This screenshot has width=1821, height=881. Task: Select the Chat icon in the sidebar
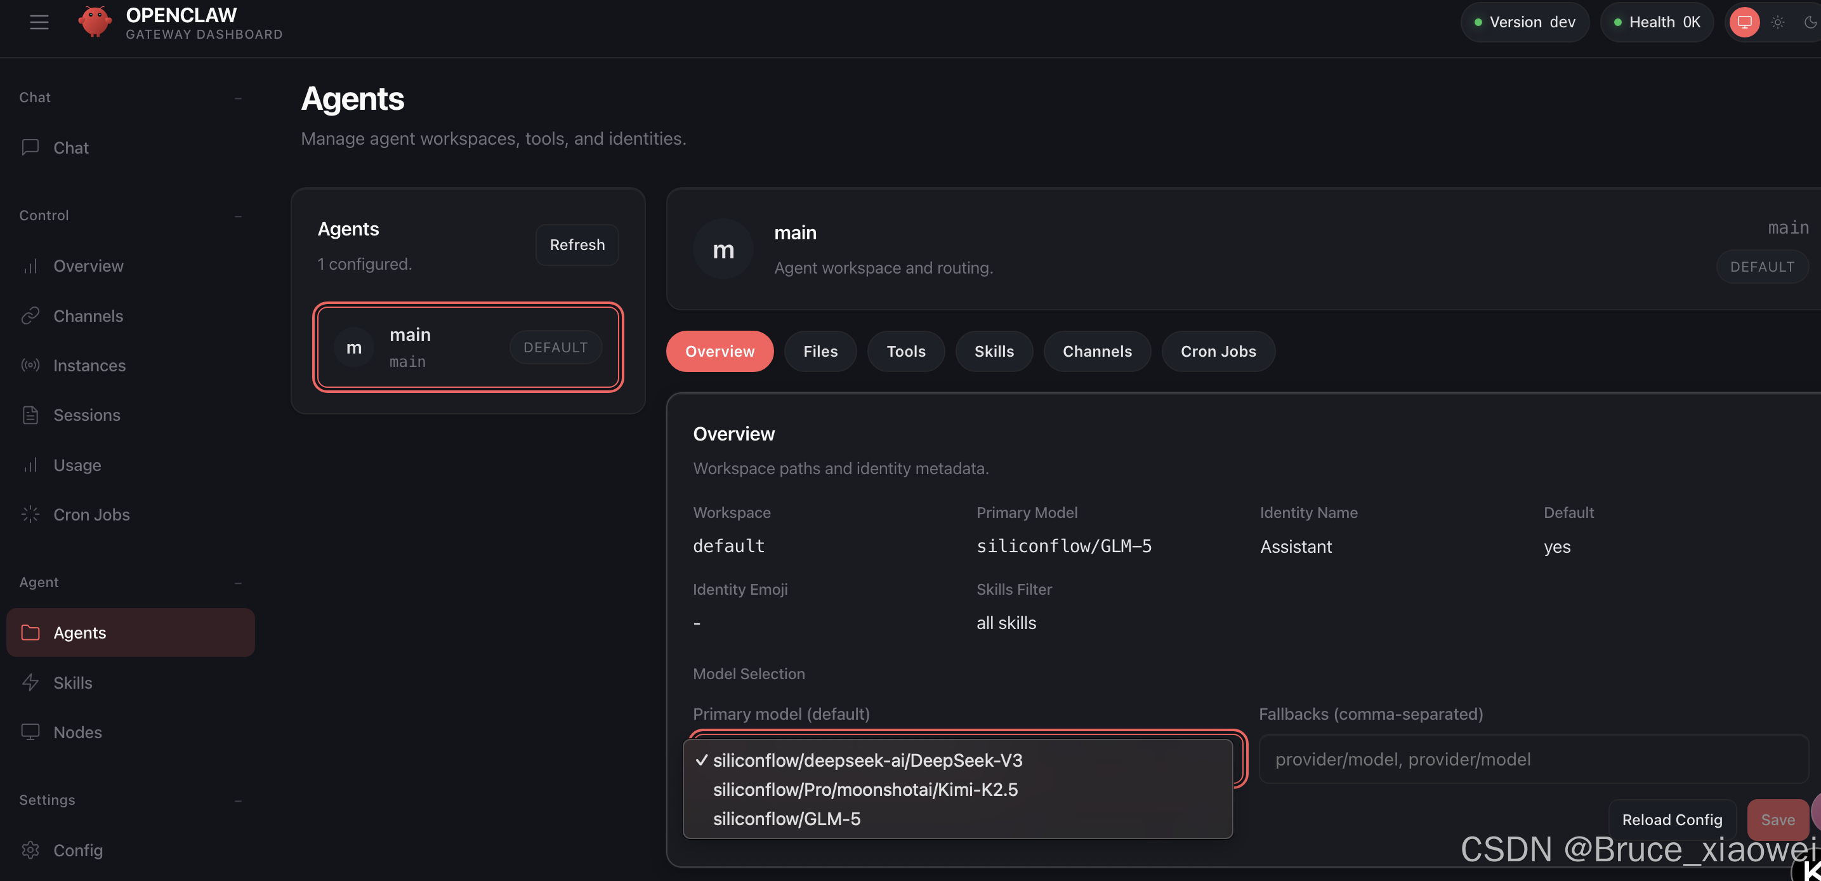pyautogui.click(x=30, y=147)
